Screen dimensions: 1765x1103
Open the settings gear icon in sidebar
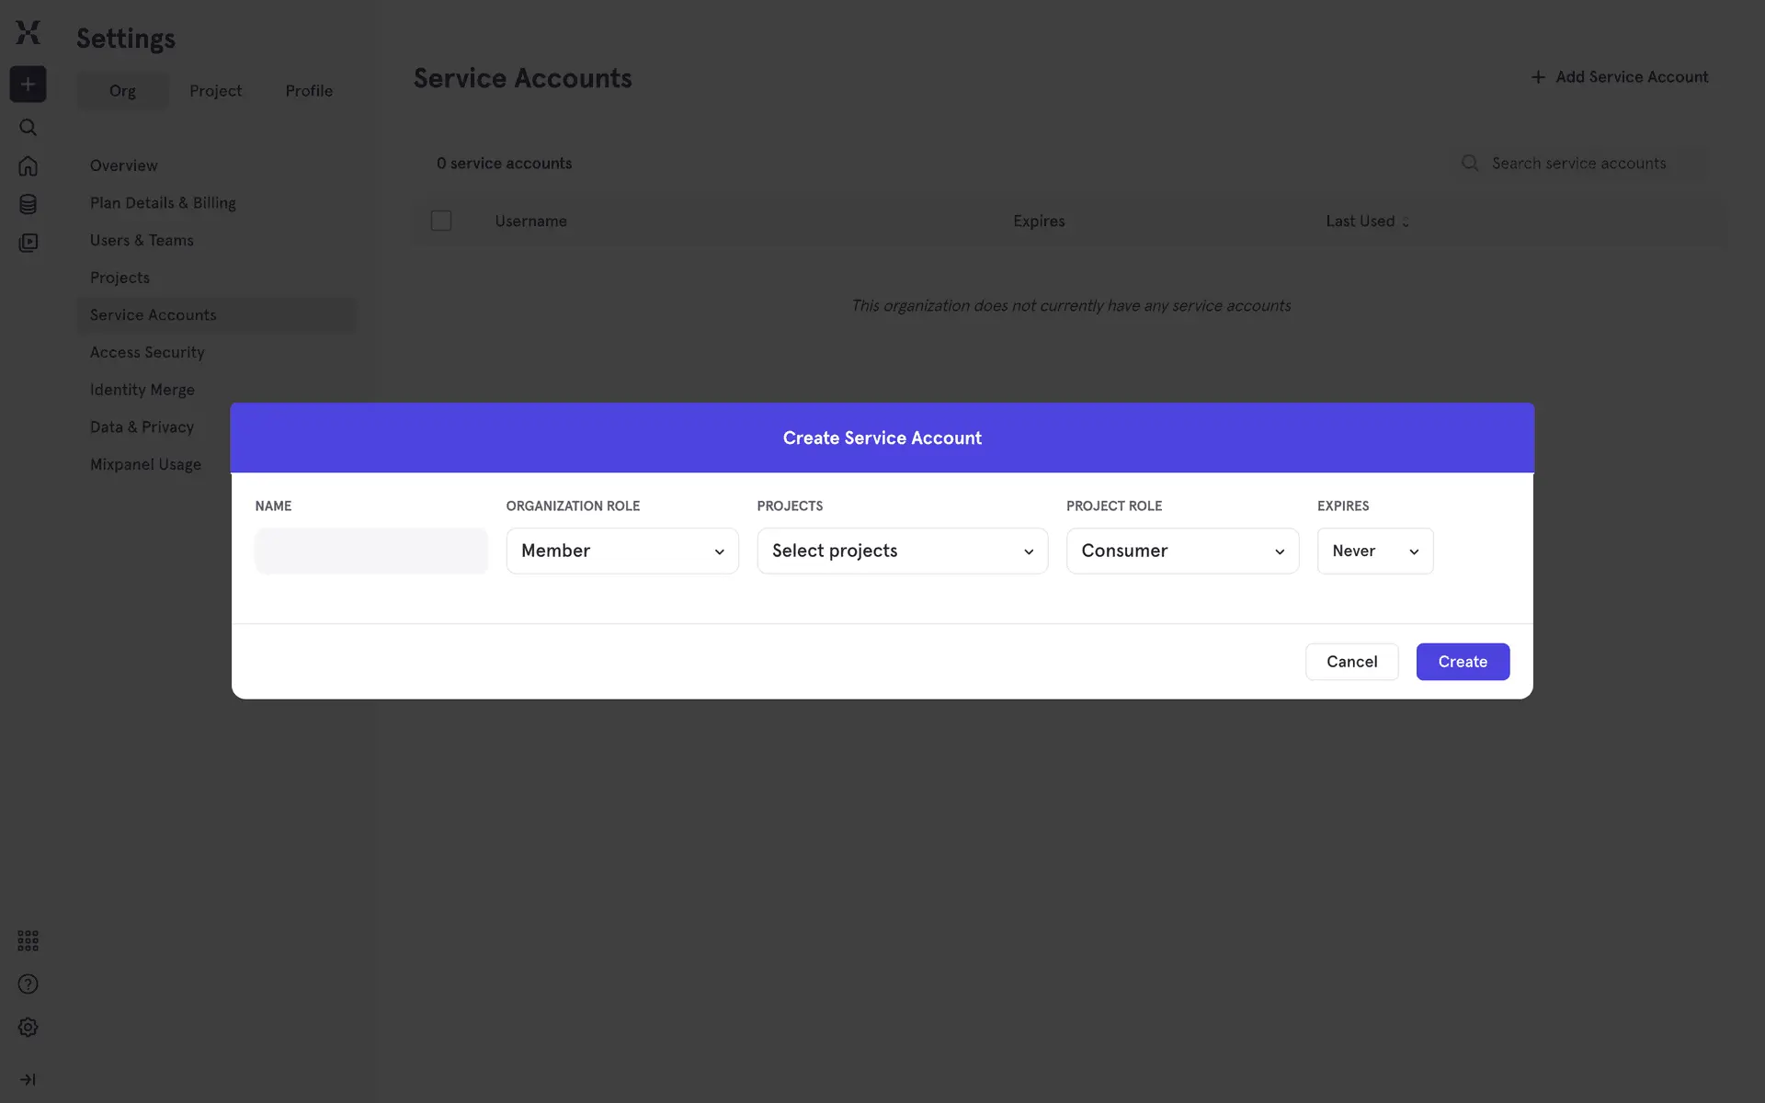[28, 1028]
